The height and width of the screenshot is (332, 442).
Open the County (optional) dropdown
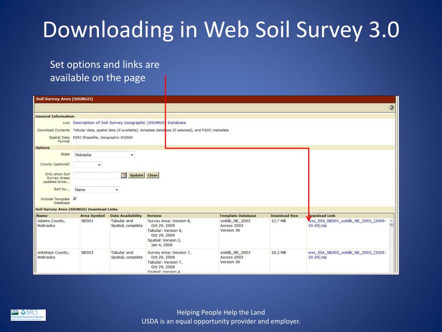[x=87, y=165]
